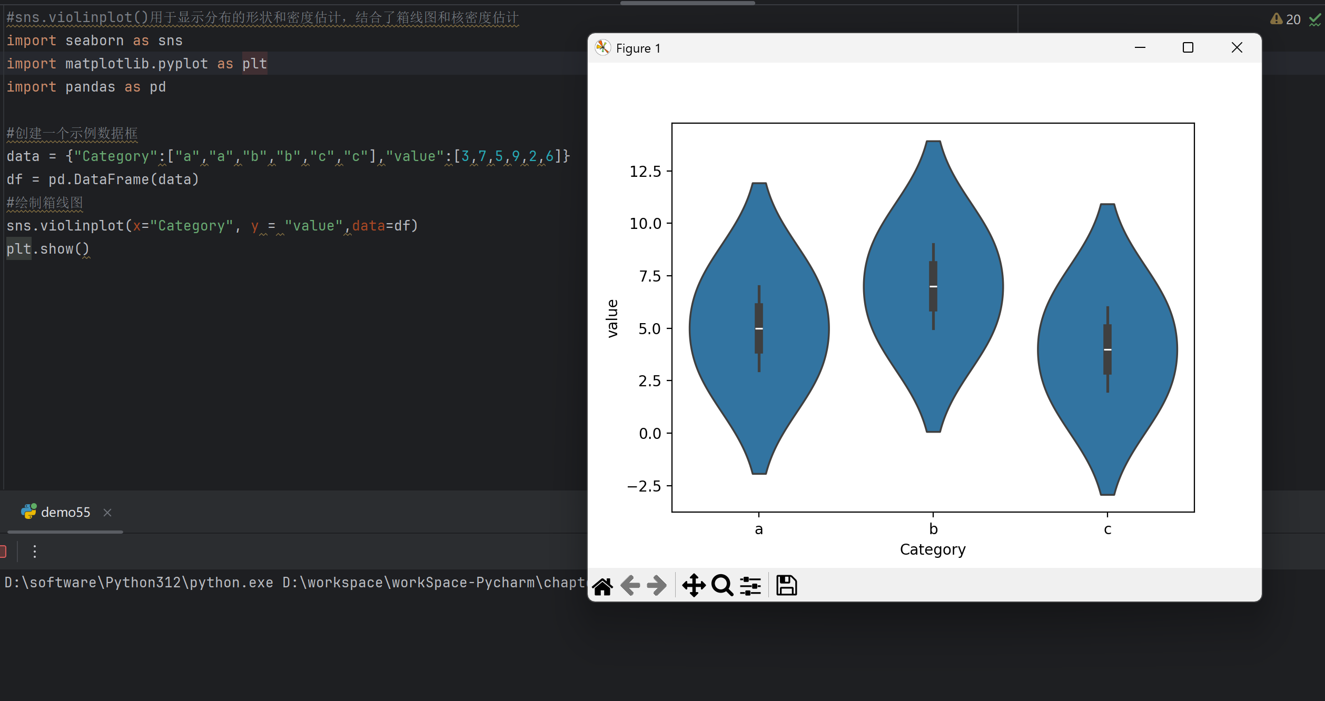Click the warning count indicator showing 20
This screenshot has height=701, width=1325.
[x=1286, y=19]
